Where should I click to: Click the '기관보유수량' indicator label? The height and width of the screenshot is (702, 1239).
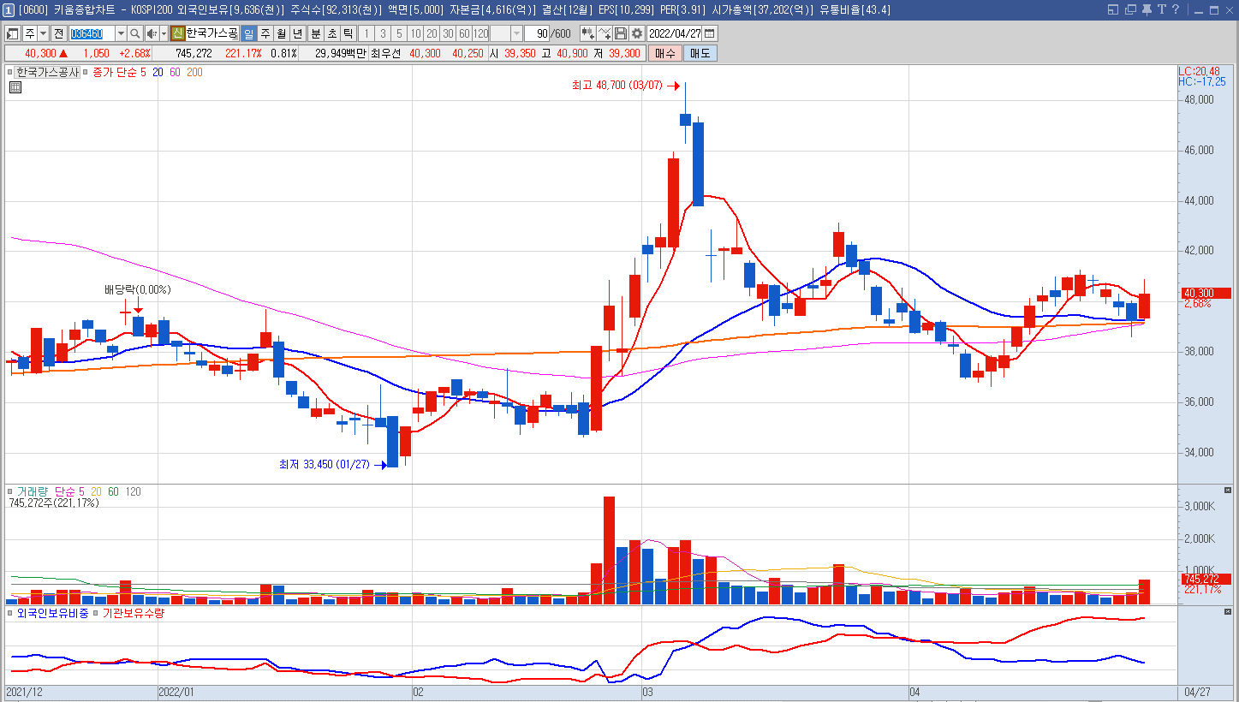point(133,613)
